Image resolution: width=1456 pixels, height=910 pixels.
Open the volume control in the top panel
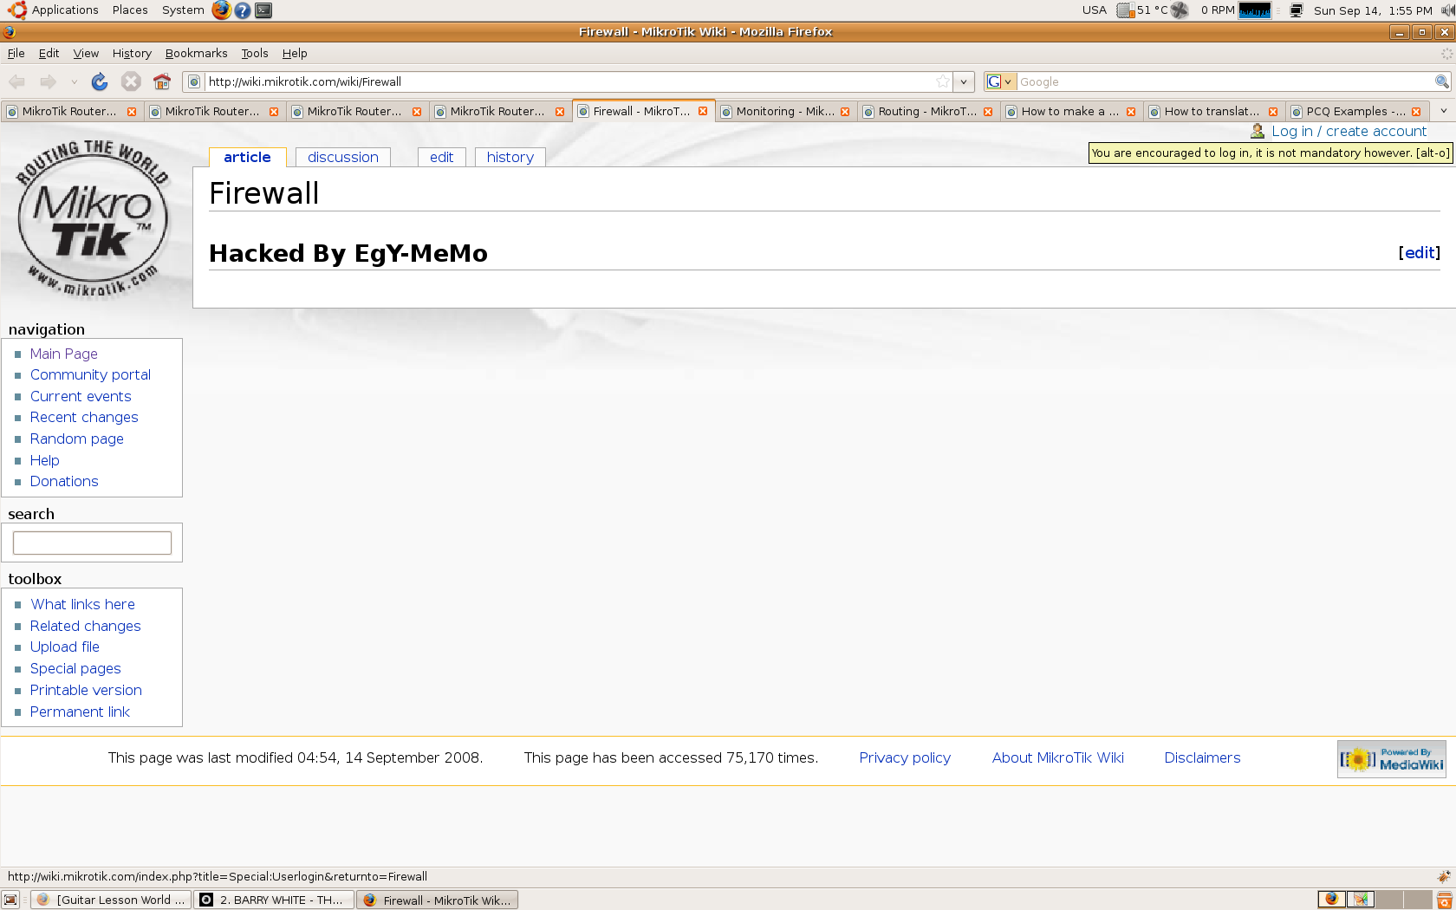coord(1448,10)
